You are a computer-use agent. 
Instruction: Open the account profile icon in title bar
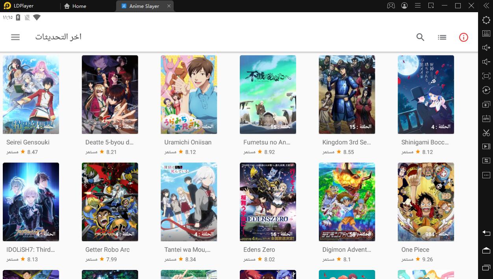pyautogui.click(x=404, y=6)
